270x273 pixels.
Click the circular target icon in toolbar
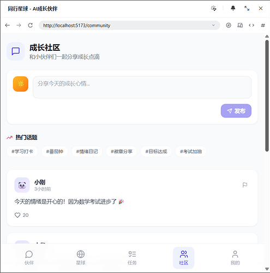229,25
